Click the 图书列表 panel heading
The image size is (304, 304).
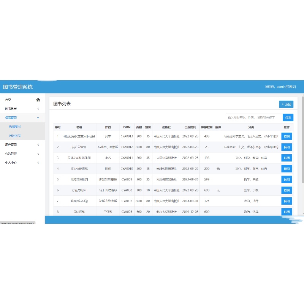click(x=62, y=104)
